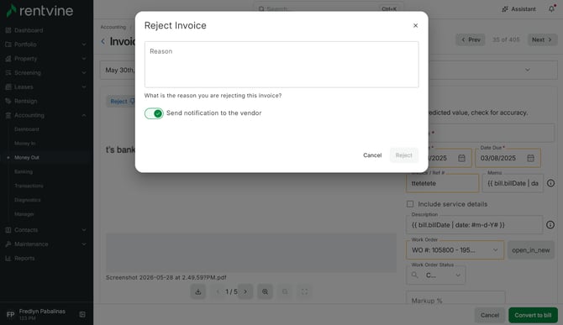Collapse the sidebar using bottom icon

(82, 315)
